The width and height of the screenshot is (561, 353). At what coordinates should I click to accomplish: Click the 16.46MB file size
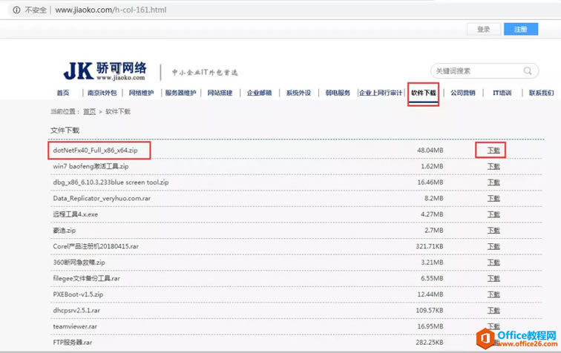click(430, 182)
